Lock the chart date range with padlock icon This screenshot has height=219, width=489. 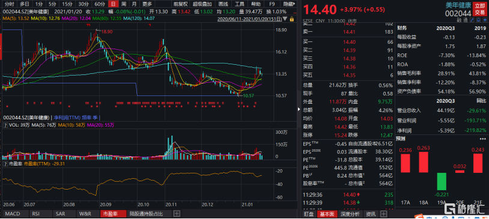[292, 19]
